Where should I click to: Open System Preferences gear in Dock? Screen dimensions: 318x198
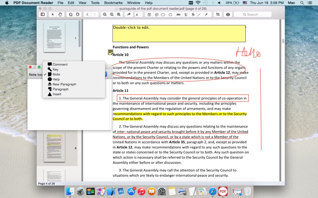coord(162,191)
